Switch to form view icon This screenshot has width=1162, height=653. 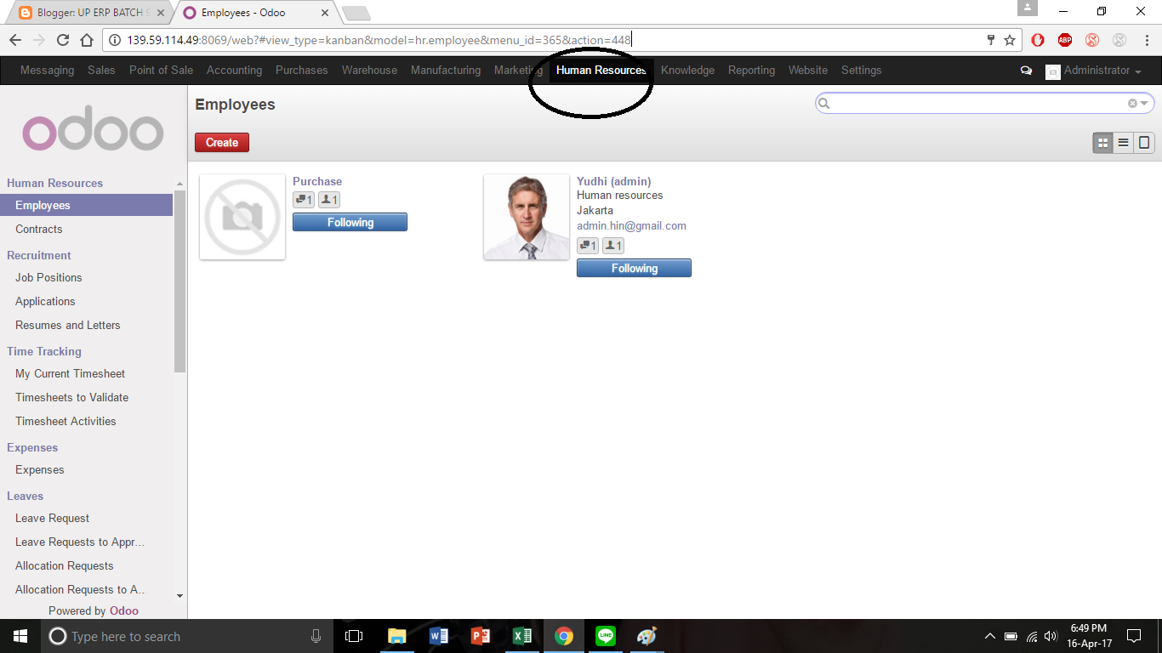coord(1144,143)
